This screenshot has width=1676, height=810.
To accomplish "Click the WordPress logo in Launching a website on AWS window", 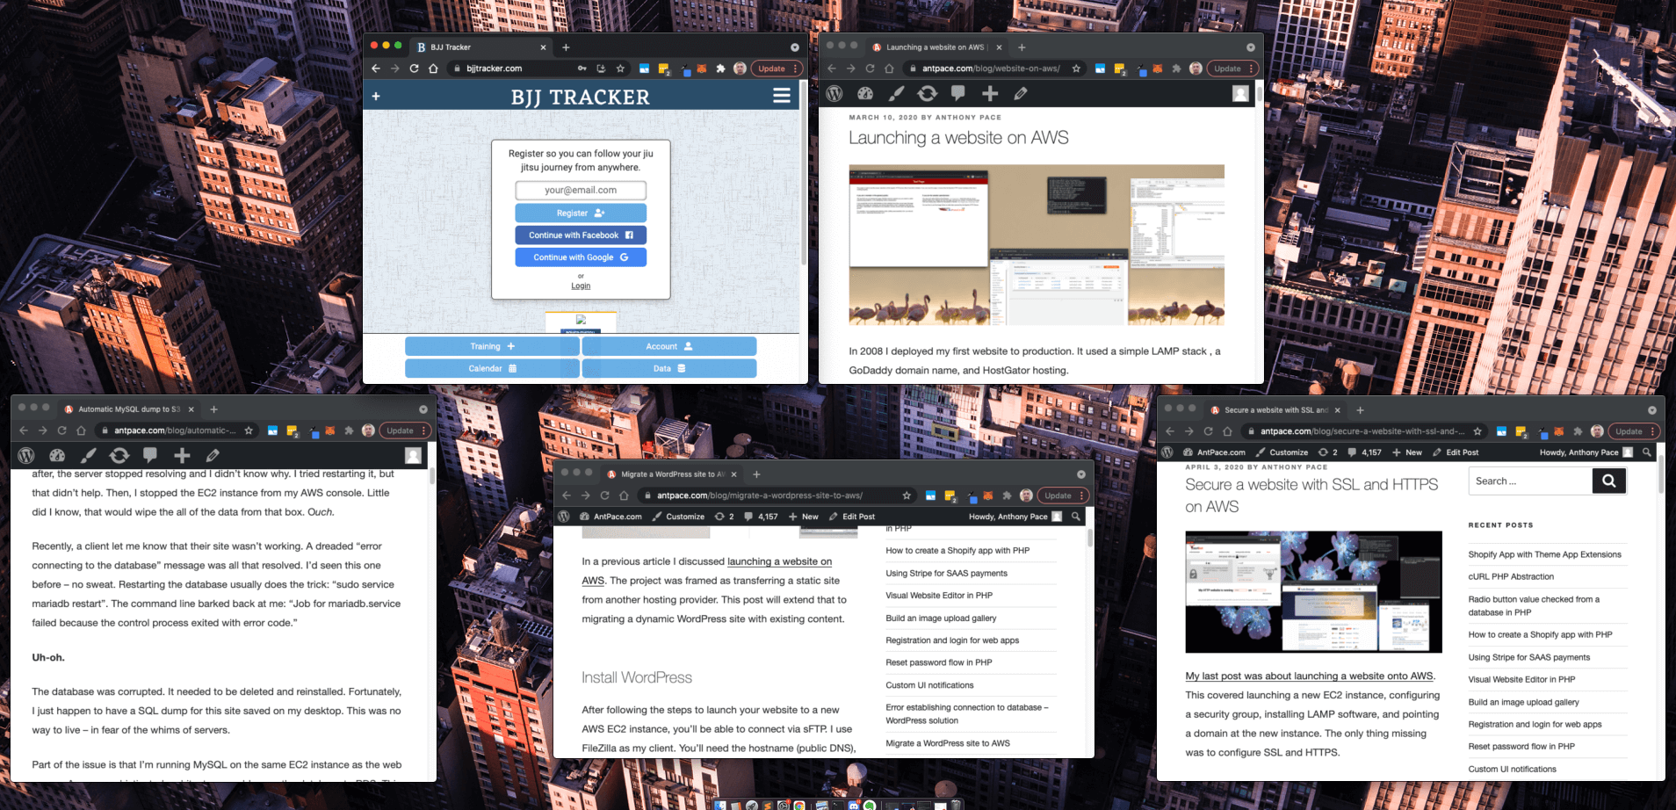I will pos(834,93).
